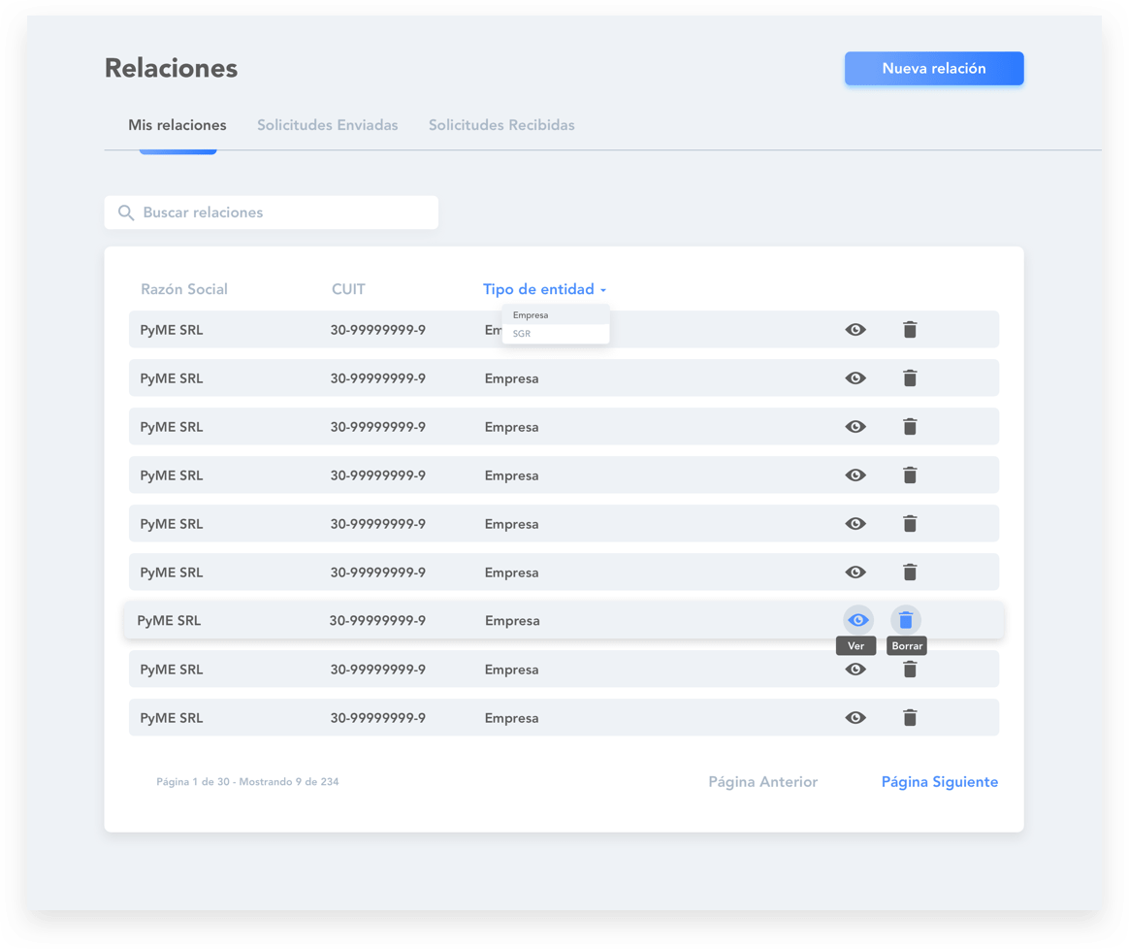This screenshot has height=949, width=1129.
Task: Go to Página Siguiente
Action: (939, 782)
